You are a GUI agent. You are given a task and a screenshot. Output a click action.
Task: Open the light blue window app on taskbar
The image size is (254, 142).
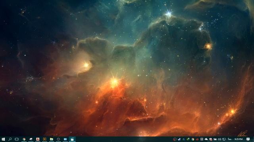pyautogui.click(x=65, y=139)
